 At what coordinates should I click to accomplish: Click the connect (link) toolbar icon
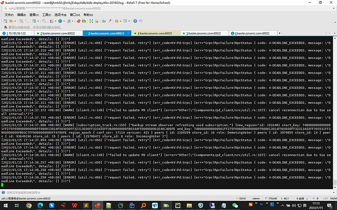pos(21,21)
